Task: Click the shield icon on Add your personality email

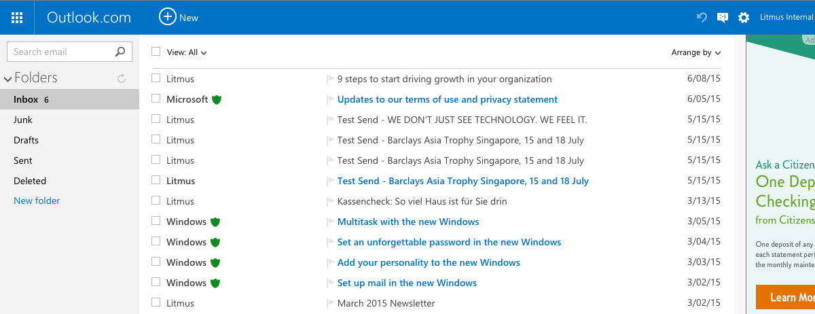Action: click(x=215, y=262)
